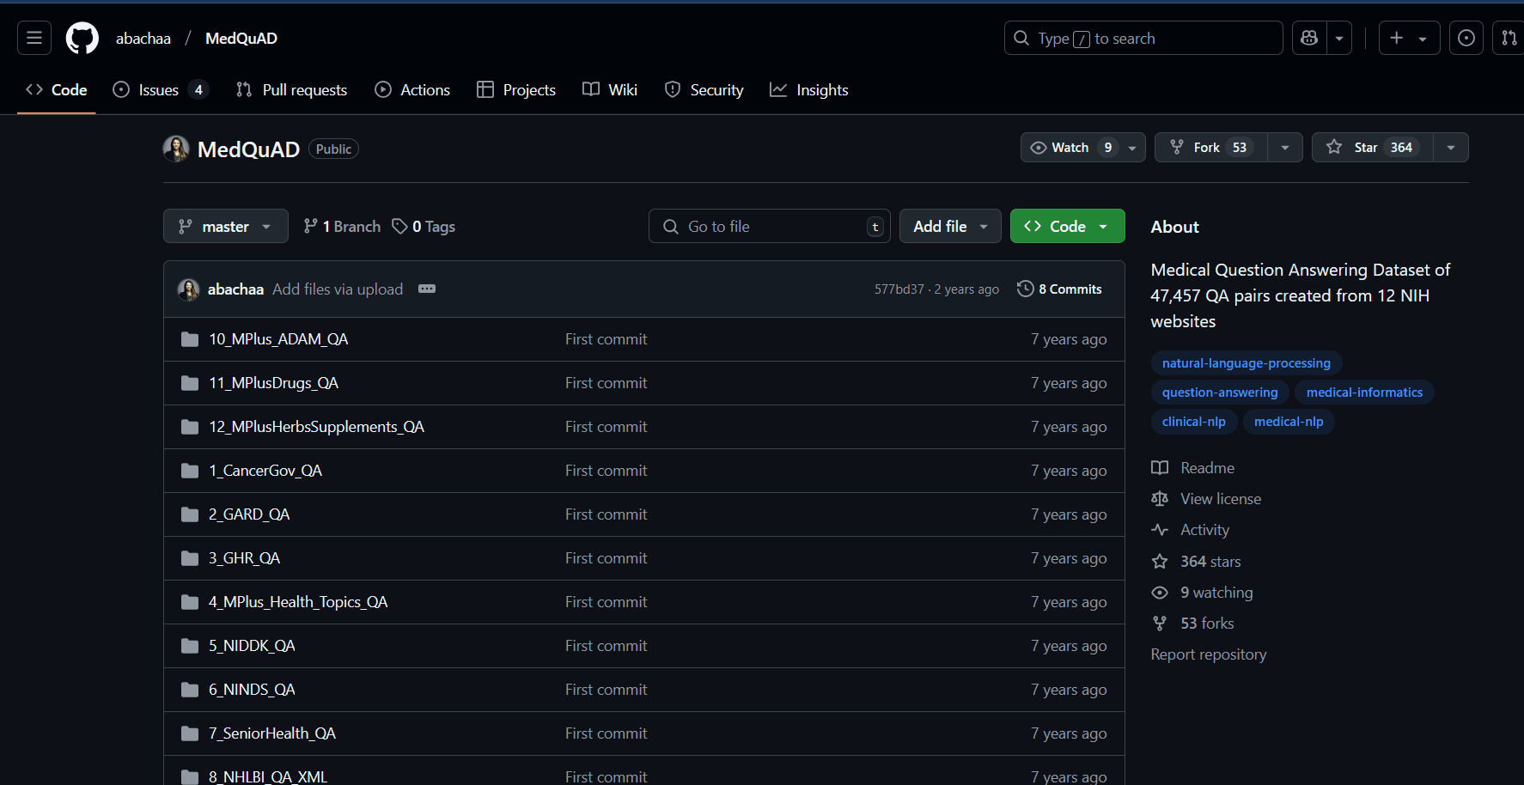
Task: Open First commit message for 2_GARD_QA
Action: [606, 514]
